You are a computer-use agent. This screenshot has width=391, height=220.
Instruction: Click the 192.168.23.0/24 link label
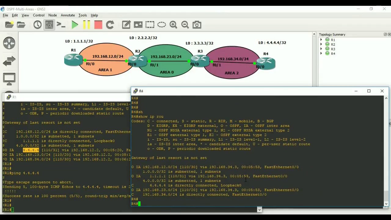(x=166, y=57)
